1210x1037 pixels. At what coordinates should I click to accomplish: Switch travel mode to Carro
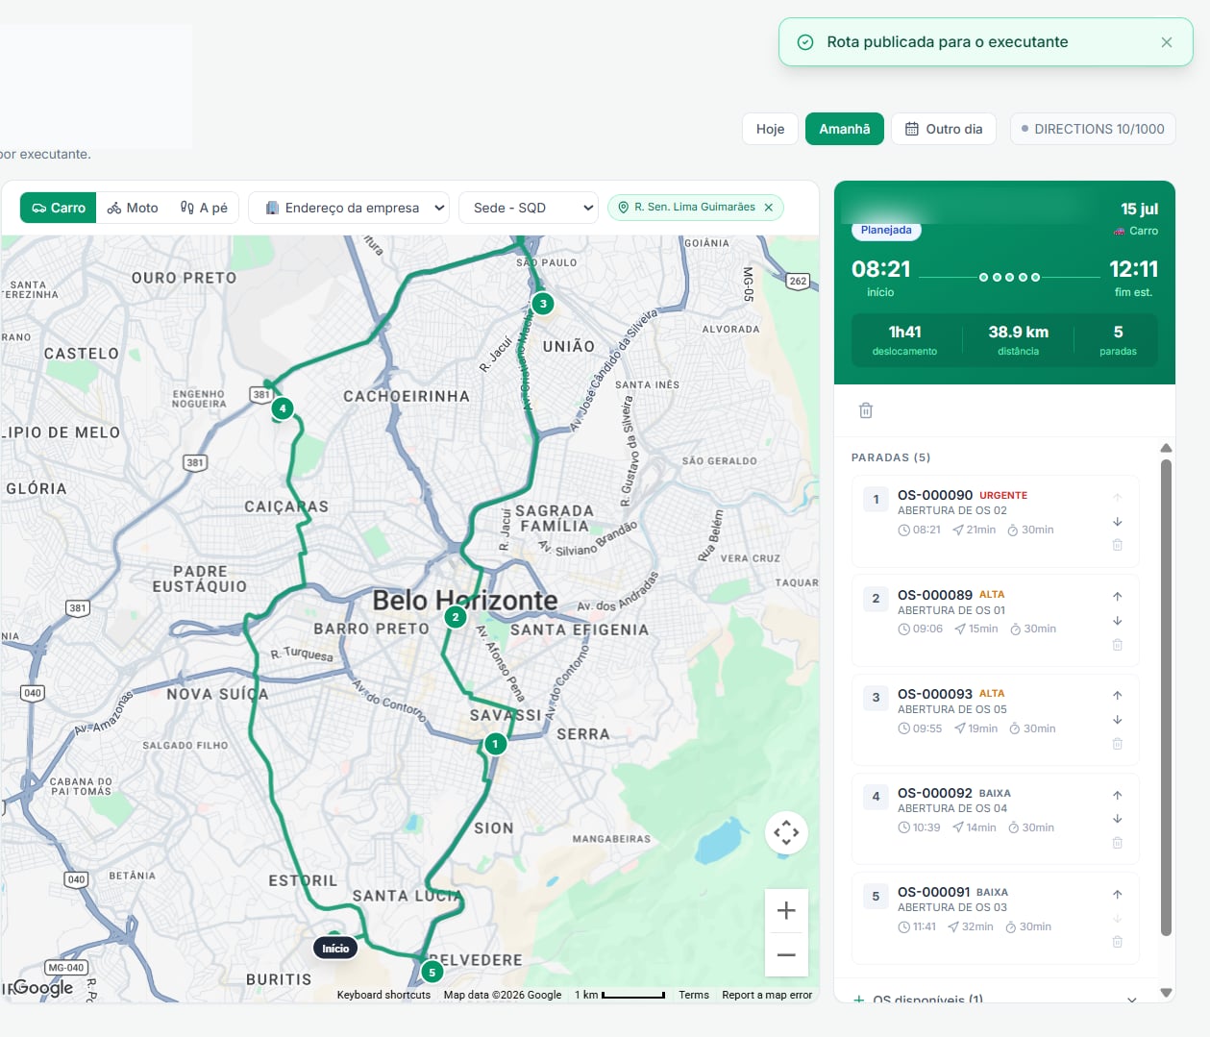pyautogui.click(x=59, y=208)
